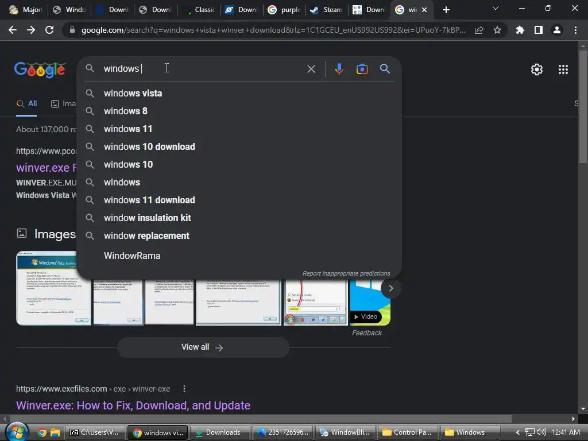Viewport: 588px width, 441px height.
Task: Choose the 'windows 10' suggestion
Action: click(239, 165)
